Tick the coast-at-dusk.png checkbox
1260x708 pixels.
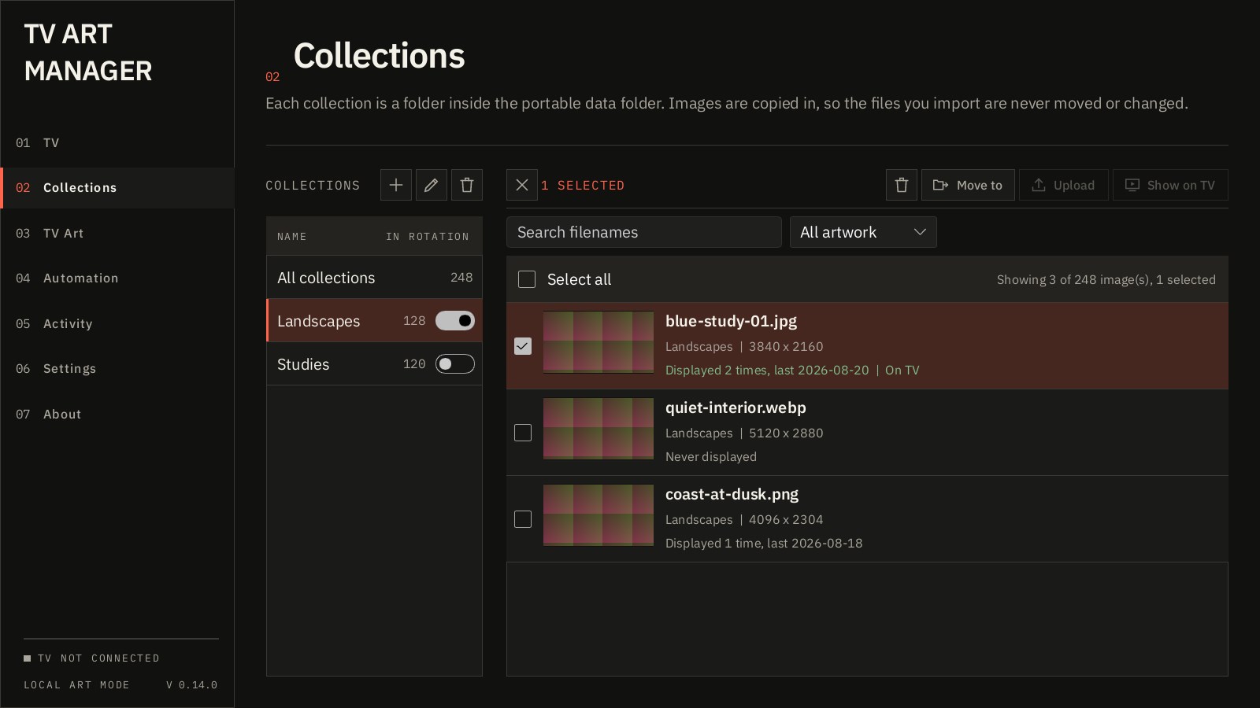click(x=523, y=519)
